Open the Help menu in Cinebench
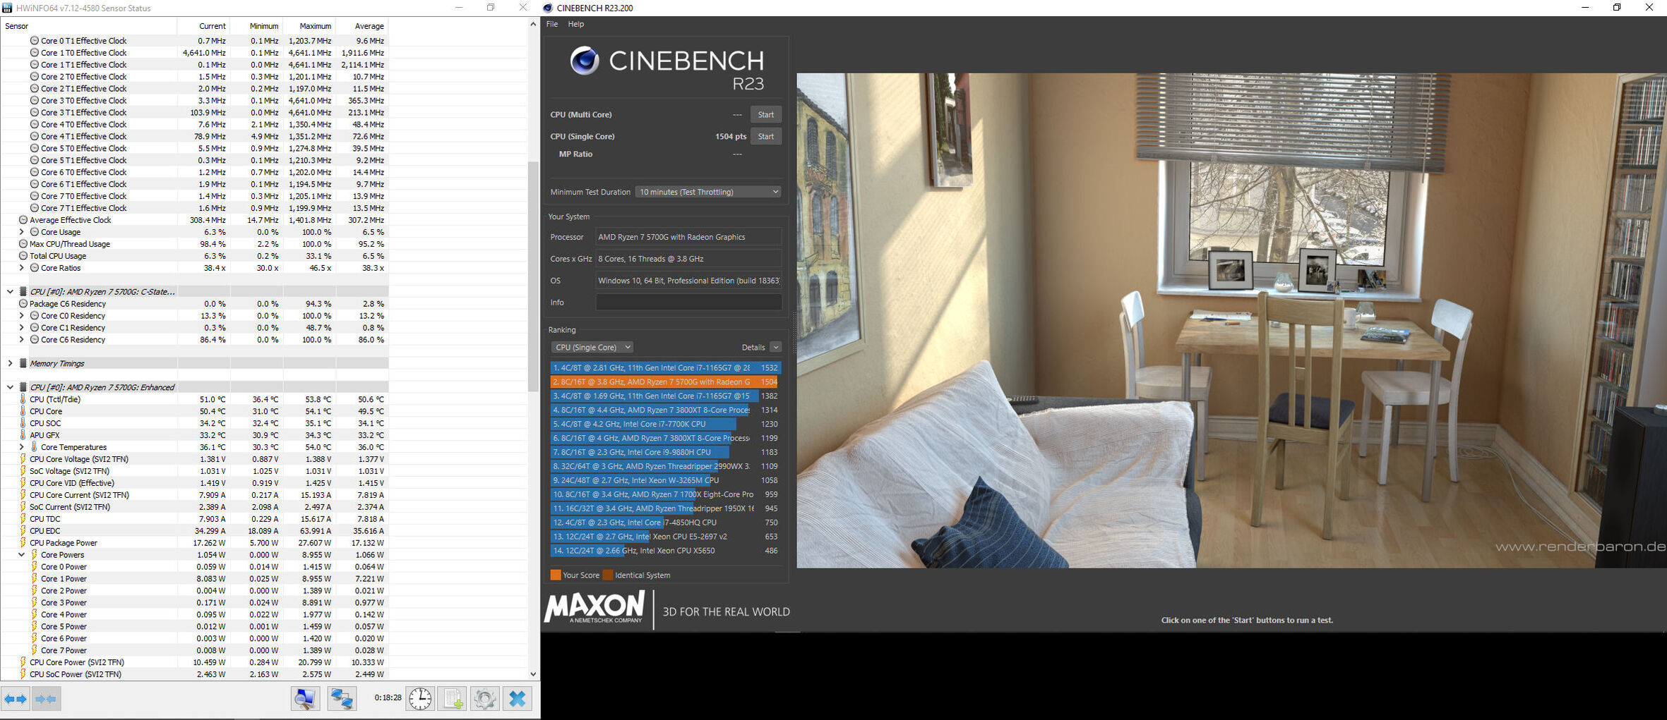 pos(576,24)
